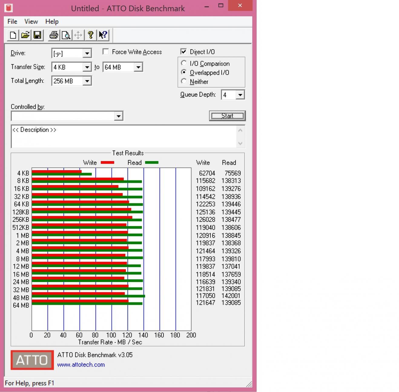Click inside the Description text box
This screenshot has height=392, width=399.
coord(124,137)
